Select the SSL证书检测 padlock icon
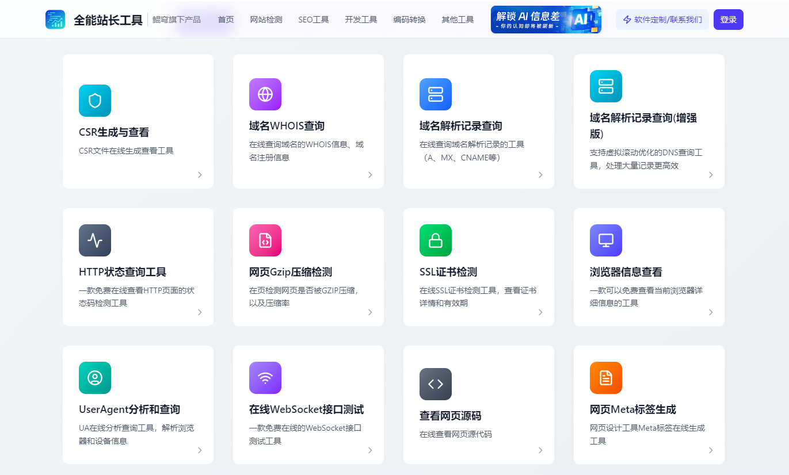 tap(435, 240)
